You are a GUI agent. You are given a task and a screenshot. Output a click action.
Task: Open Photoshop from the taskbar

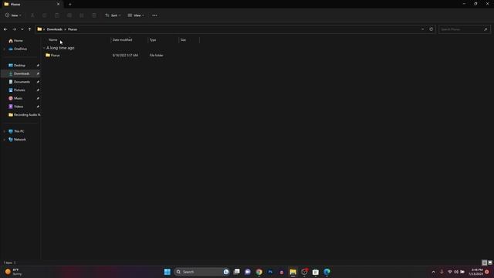270,272
